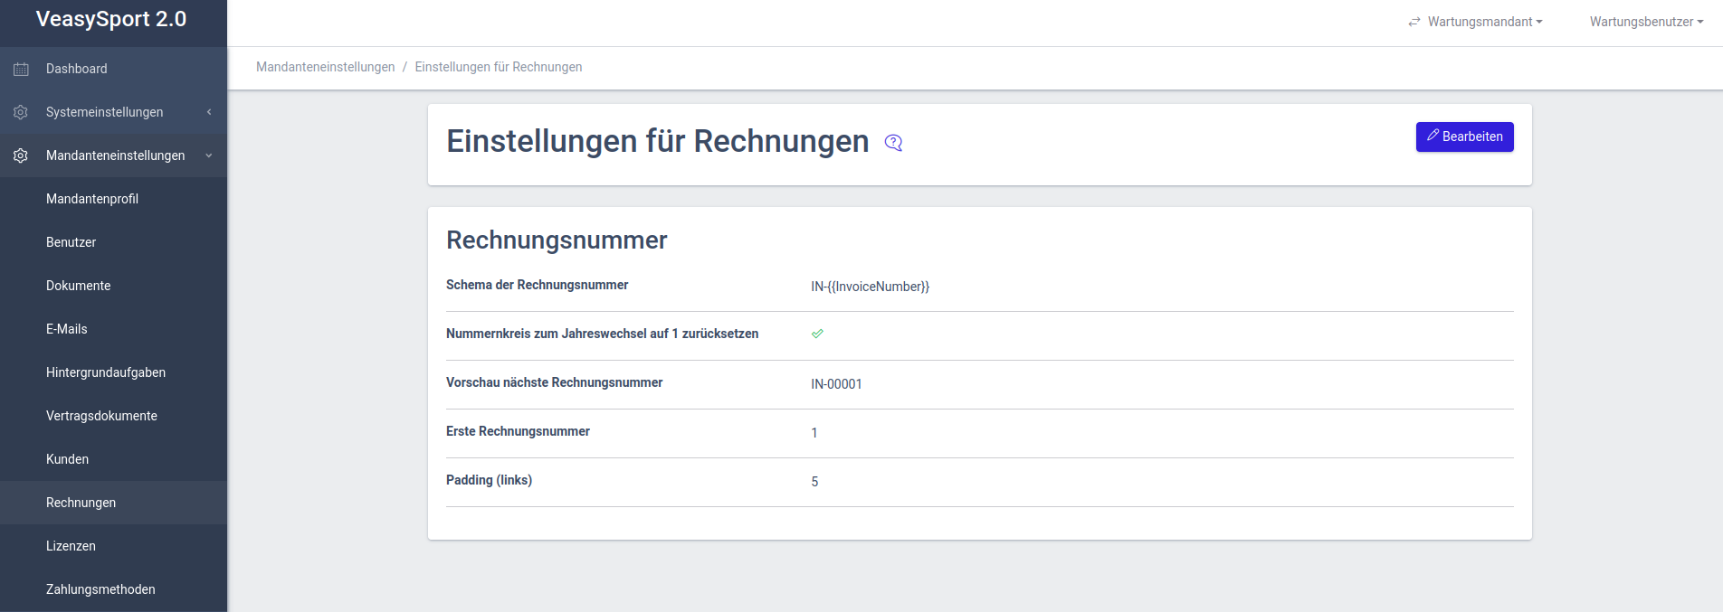The width and height of the screenshot is (1723, 612).
Task: Open the Wartungsmandant dropdown
Action: [x=1484, y=22]
